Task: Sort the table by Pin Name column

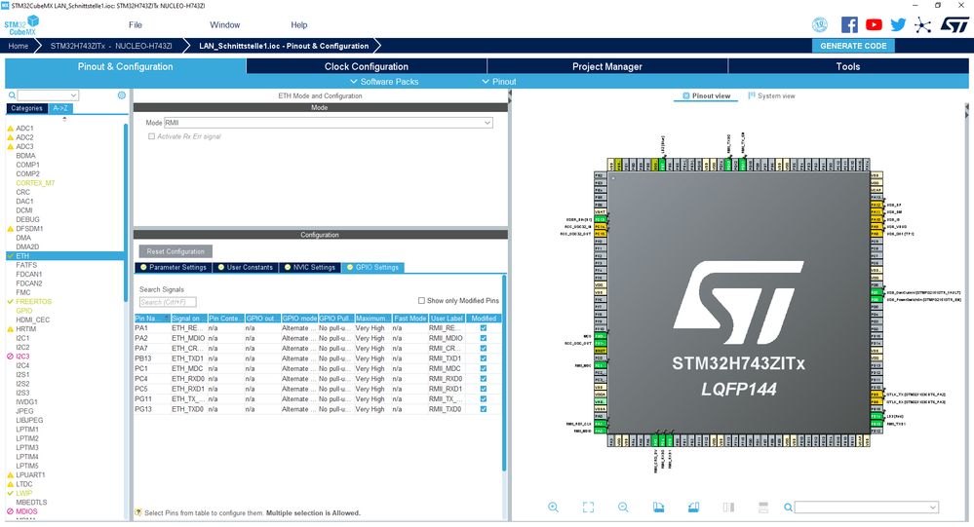Action: (152, 319)
